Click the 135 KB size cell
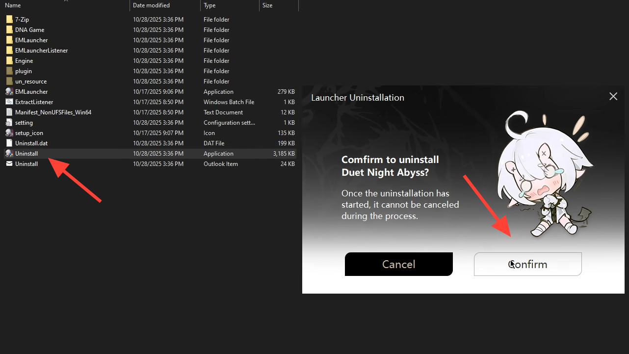 click(286, 133)
